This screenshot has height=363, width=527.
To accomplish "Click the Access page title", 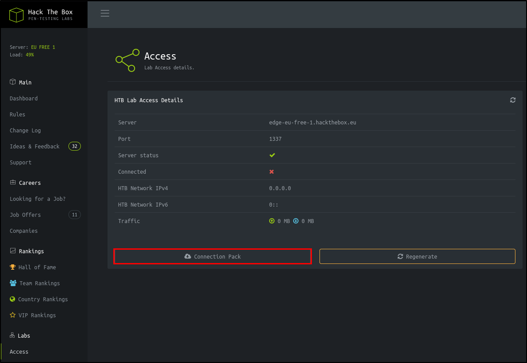I will (160, 56).
